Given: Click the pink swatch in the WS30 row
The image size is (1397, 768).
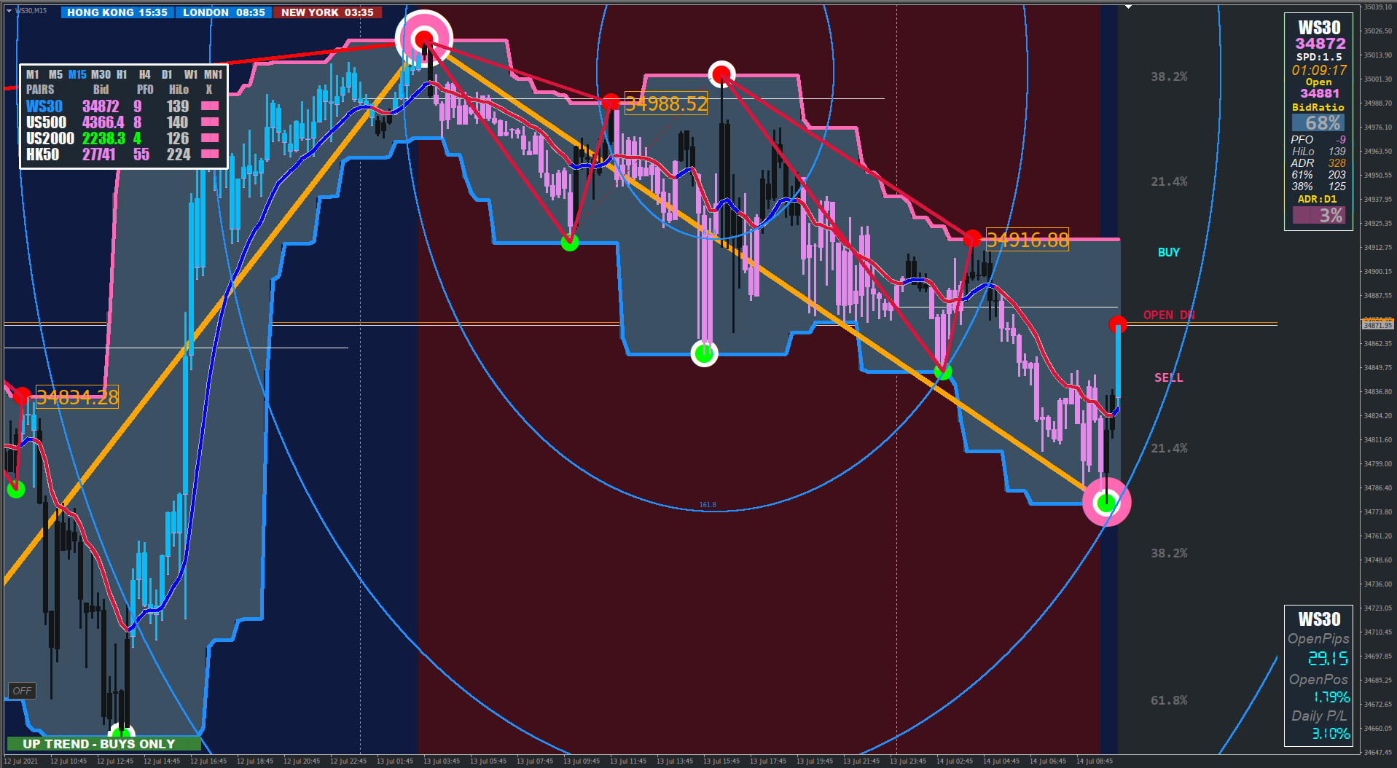Looking at the screenshot, I should coord(210,106).
